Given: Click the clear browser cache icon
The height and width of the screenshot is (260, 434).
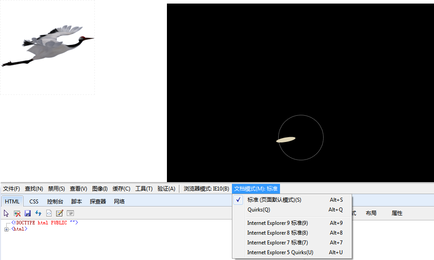Looking at the screenshot, I should [17, 213].
